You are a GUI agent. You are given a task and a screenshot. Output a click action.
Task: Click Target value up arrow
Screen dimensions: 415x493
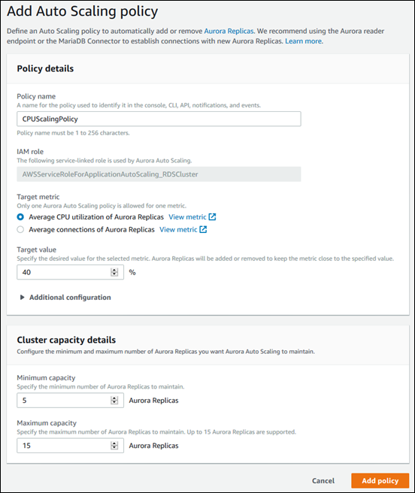[x=114, y=270]
